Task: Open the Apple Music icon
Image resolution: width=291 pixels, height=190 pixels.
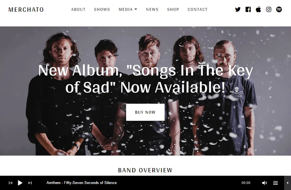Action: pos(258,9)
